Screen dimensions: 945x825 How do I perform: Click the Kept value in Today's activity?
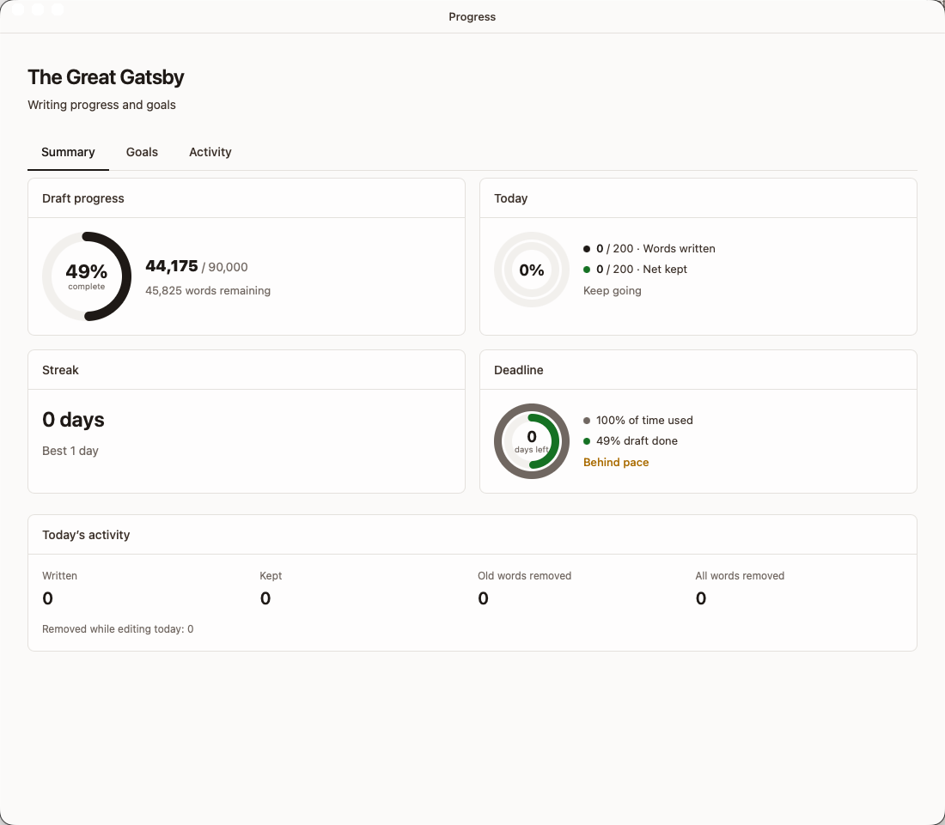tap(265, 598)
